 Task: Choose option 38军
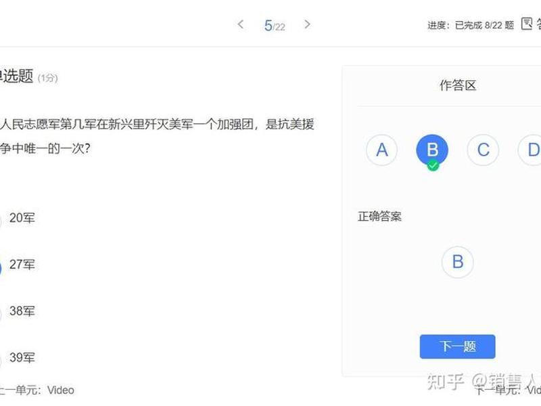tap(22, 311)
